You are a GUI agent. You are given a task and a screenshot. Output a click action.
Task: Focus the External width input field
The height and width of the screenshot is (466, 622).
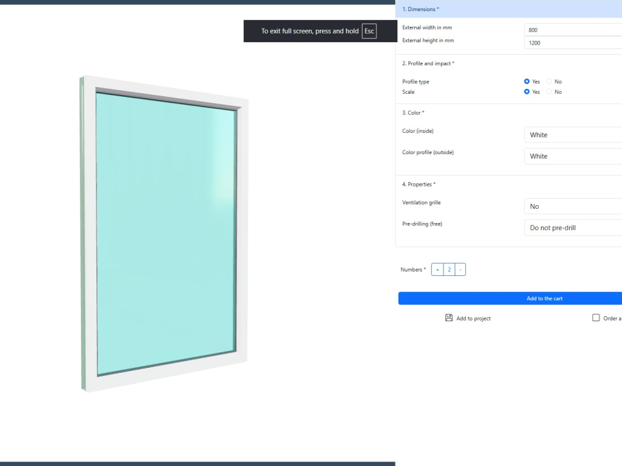click(573, 30)
